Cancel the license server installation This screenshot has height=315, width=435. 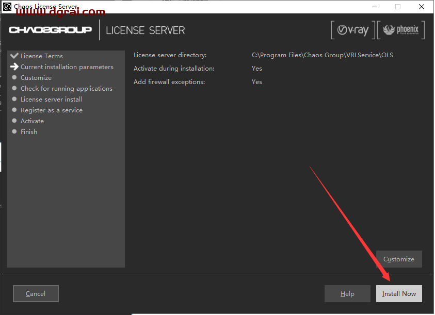(x=36, y=294)
